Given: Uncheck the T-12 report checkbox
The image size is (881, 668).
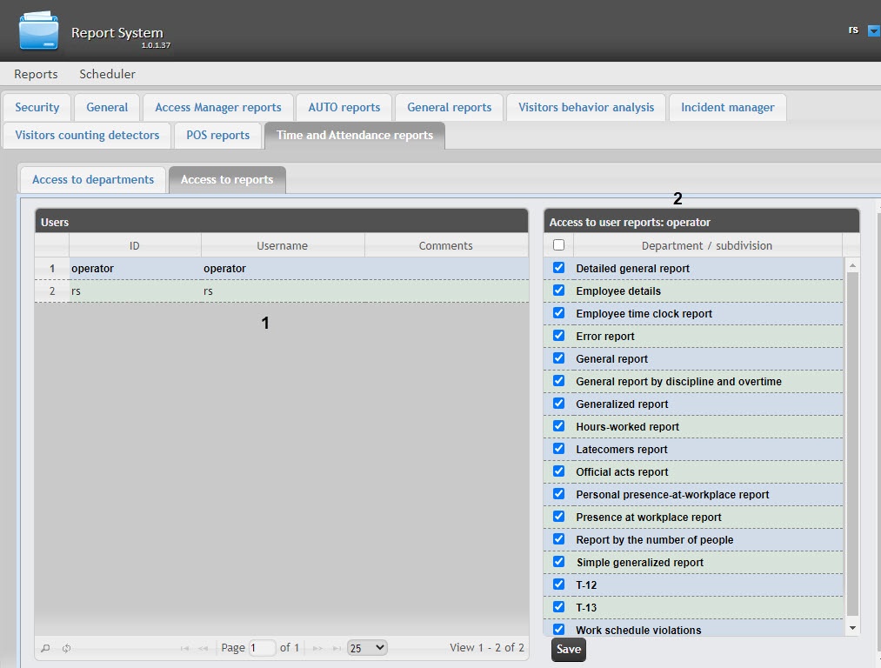Looking at the screenshot, I should tap(558, 584).
